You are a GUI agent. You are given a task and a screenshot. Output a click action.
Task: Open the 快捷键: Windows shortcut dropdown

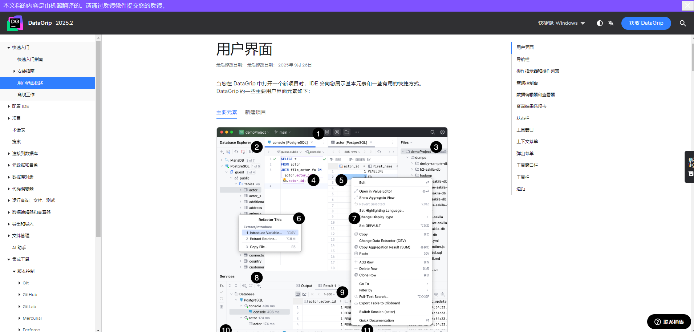coord(561,23)
